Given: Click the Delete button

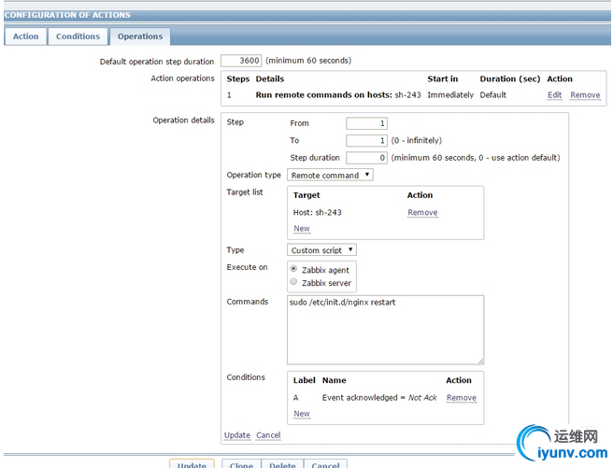Looking at the screenshot, I should pyautogui.click(x=282, y=463).
